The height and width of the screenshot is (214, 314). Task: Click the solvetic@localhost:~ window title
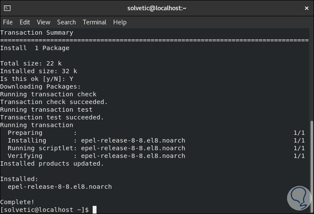[x=157, y=8]
